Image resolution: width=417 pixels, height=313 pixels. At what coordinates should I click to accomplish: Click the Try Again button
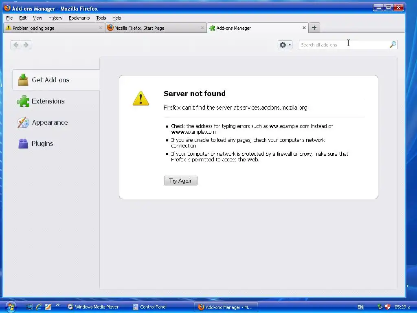tap(180, 181)
